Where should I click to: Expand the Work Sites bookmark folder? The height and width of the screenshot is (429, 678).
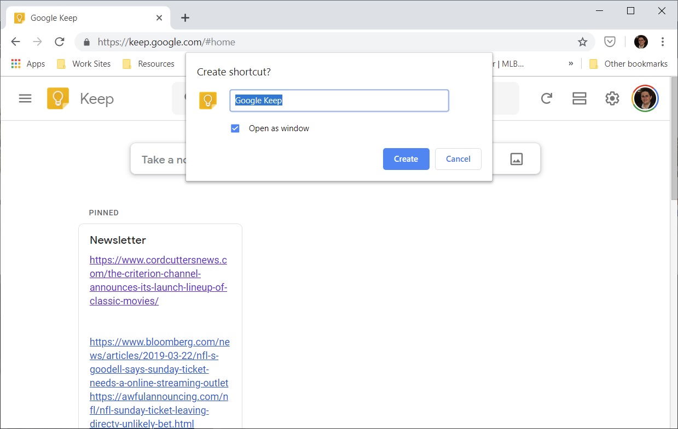point(84,64)
